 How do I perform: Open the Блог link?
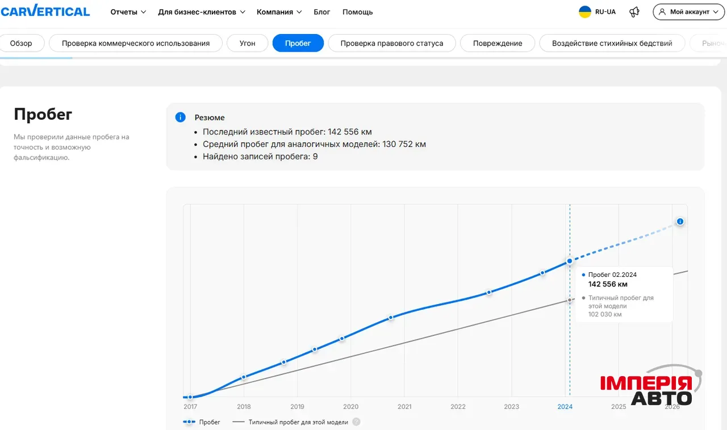[x=321, y=12]
